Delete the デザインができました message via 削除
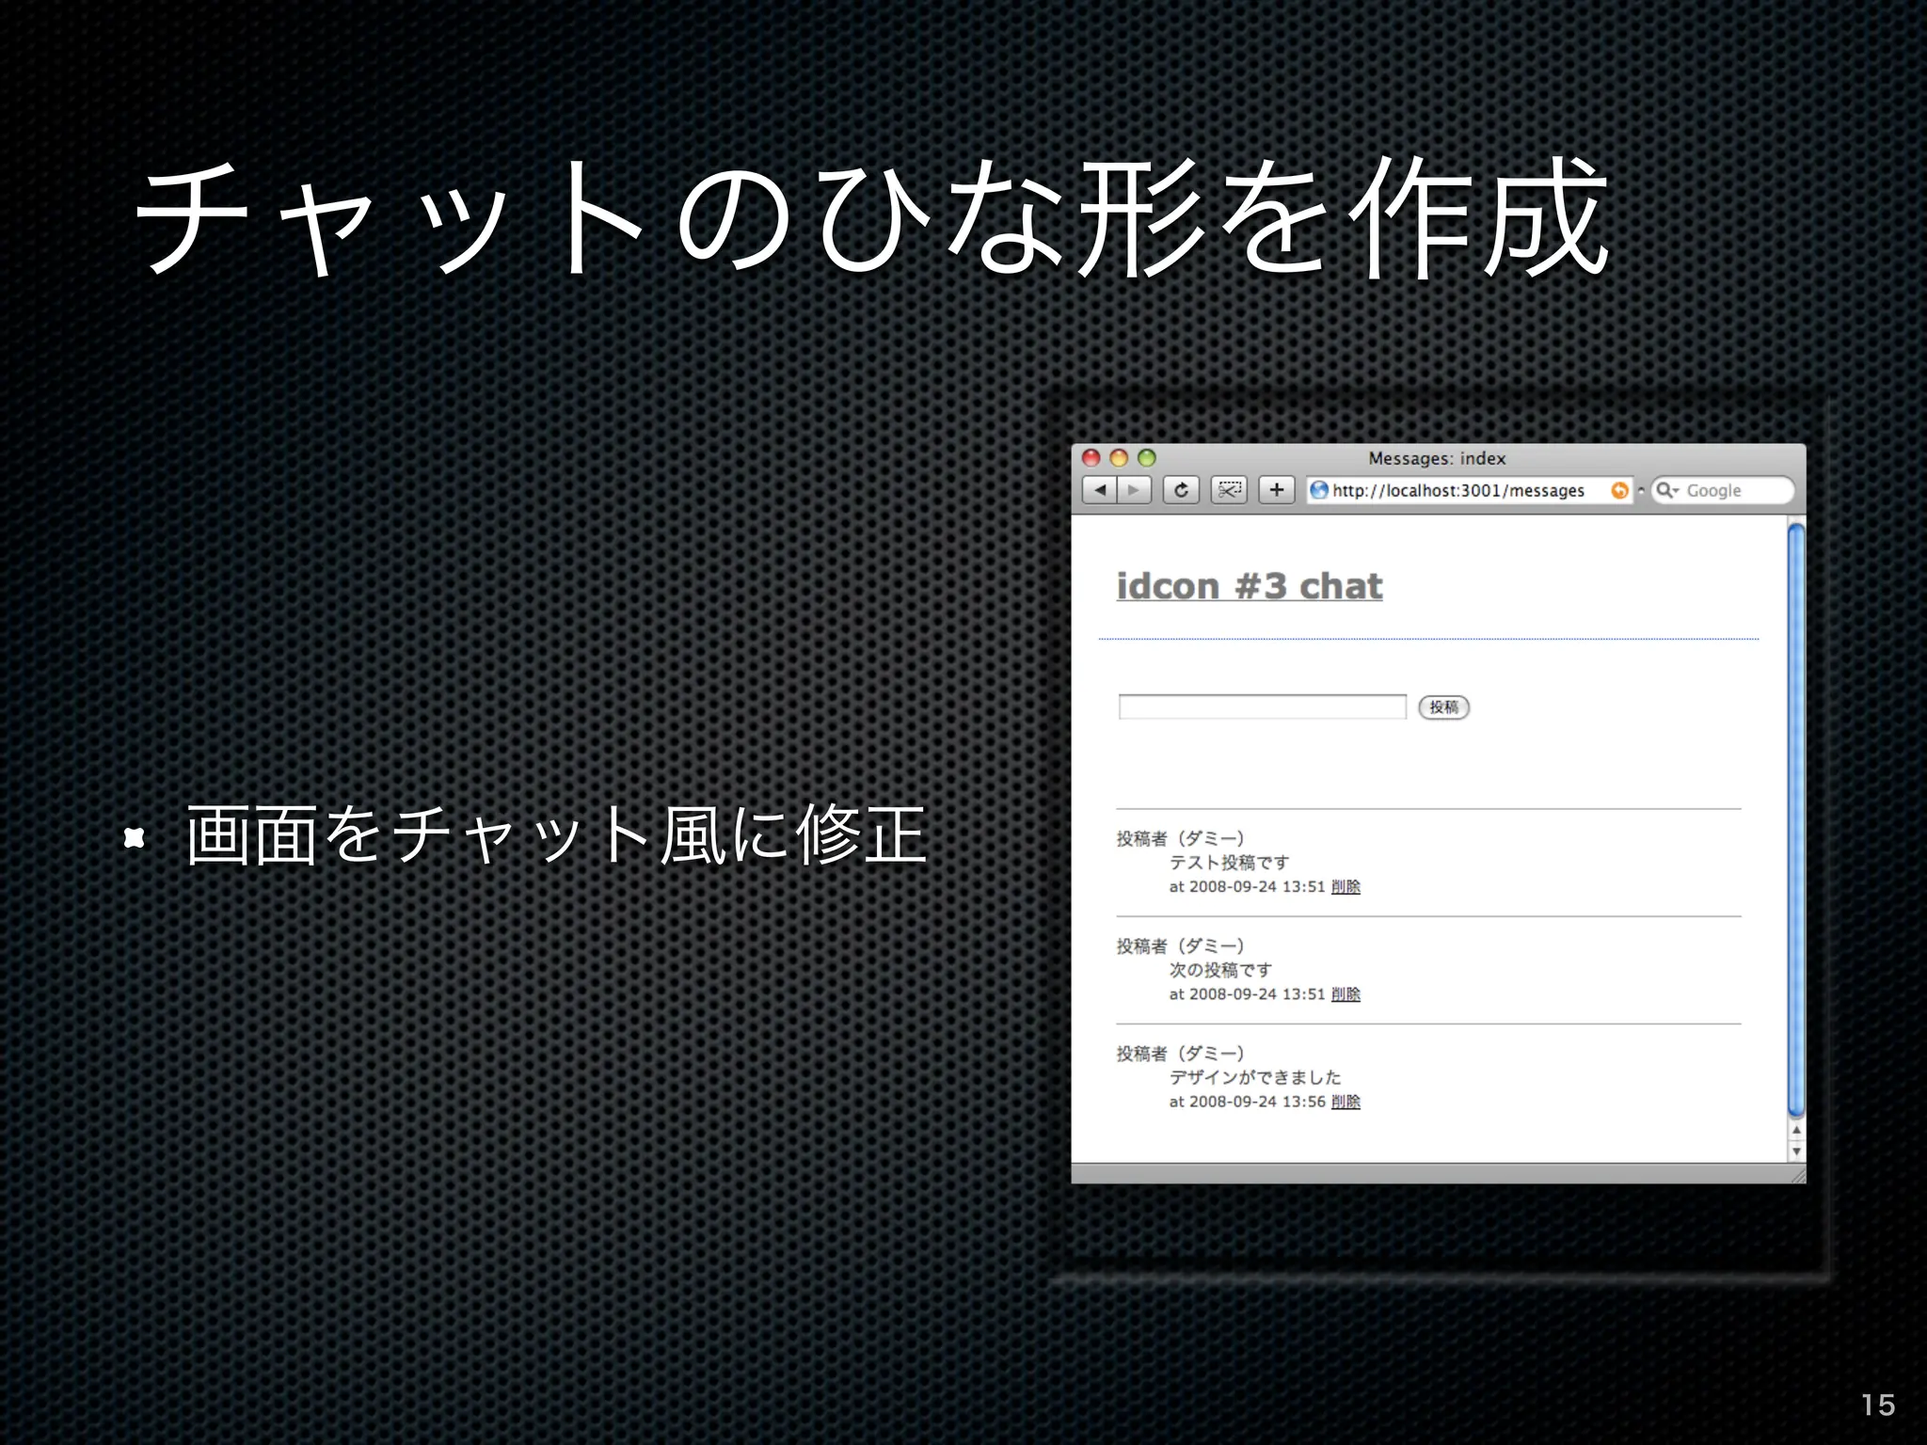 pyautogui.click(x=1346, y=1101)
